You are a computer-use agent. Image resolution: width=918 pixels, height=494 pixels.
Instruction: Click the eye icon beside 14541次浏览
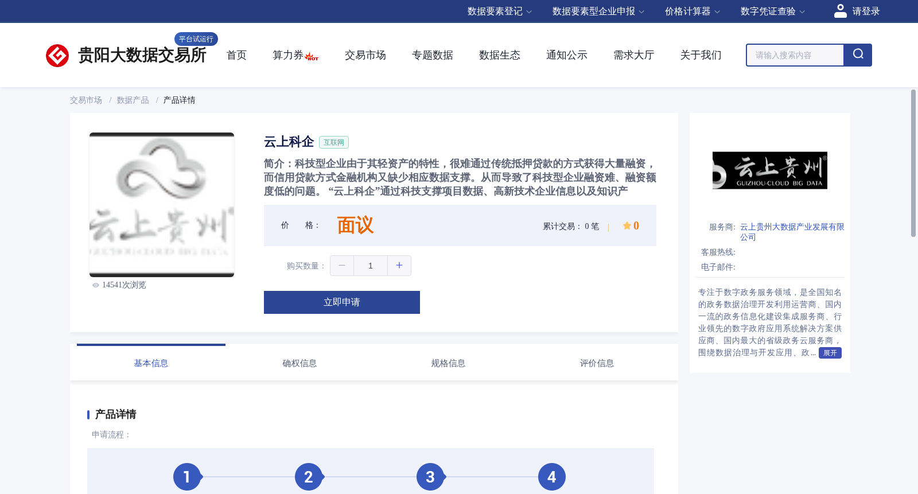[96, 285]
